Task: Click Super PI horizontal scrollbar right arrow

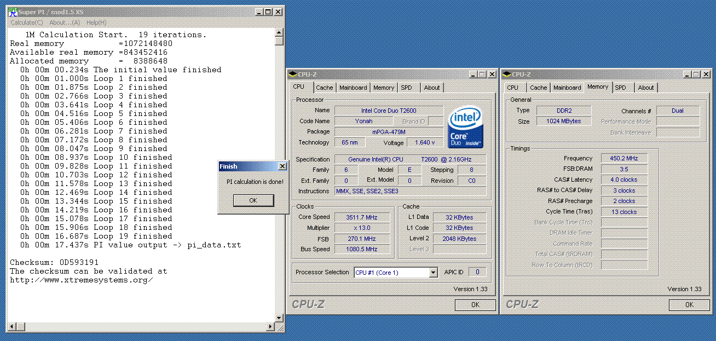Action: tap(270, 327)
